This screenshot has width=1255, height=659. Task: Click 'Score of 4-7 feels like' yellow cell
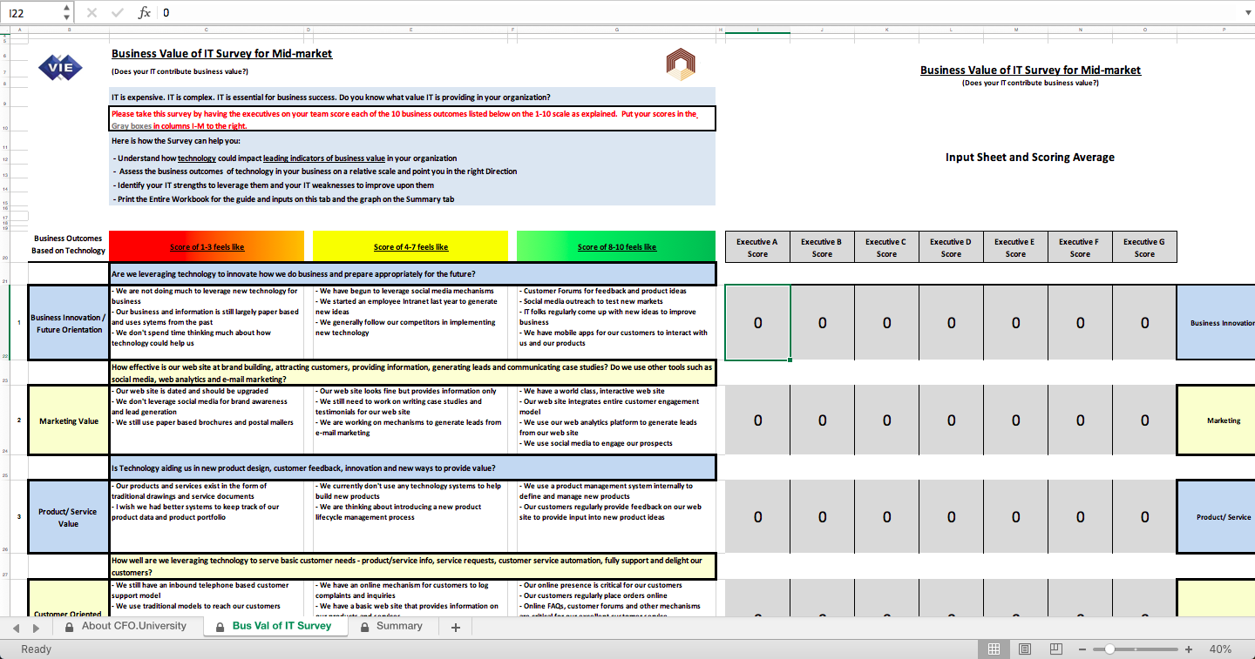point(410,246)
